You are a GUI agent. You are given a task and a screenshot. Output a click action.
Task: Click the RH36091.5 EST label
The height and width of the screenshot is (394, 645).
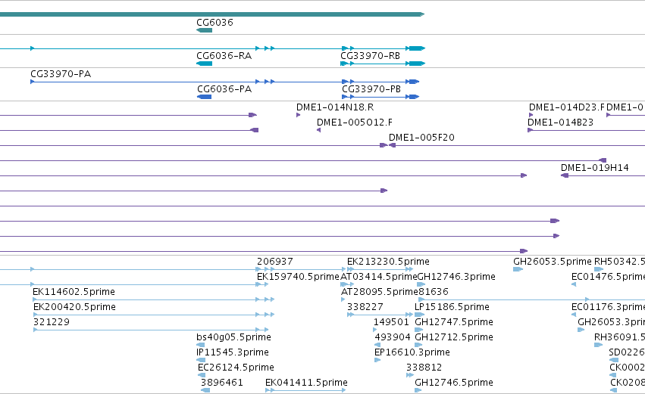click(619, 338)
